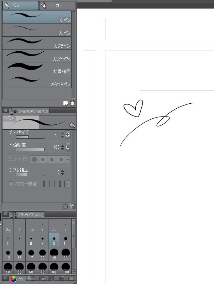This screenshot has width=214, height=284.
Task: Choose the 丸ペン brush preset
Action: 37,30
